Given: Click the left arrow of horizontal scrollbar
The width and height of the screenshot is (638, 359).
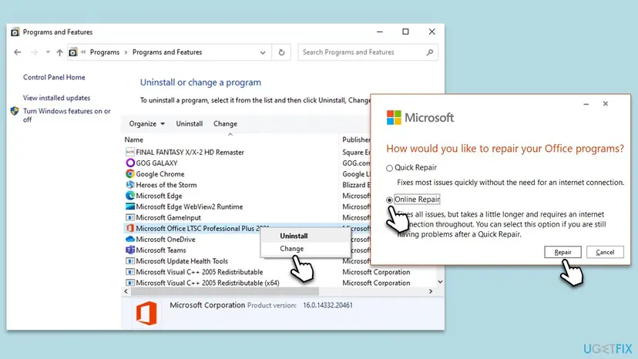Looking at the screenshot, I should tap(126, 291).
